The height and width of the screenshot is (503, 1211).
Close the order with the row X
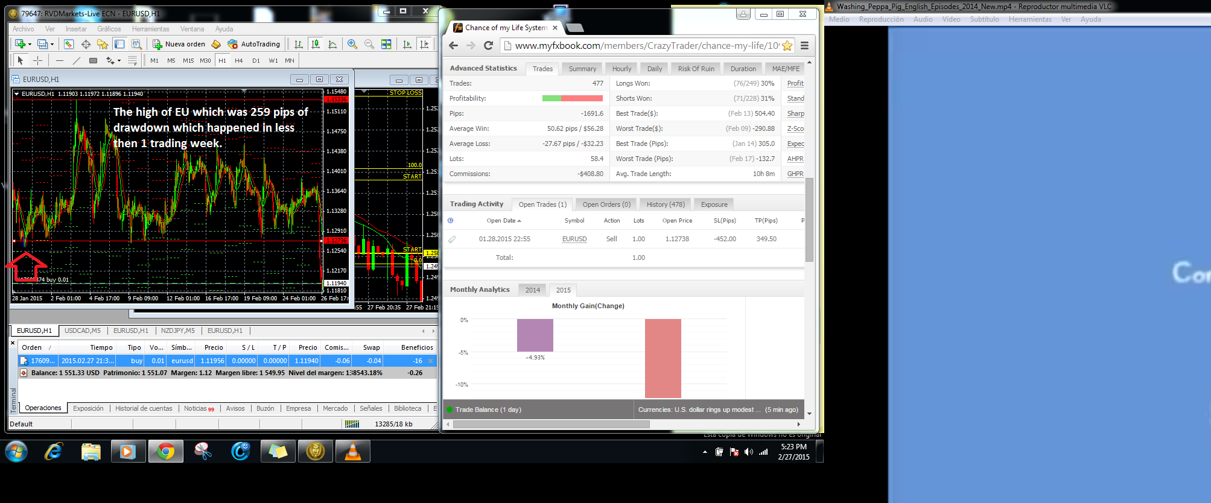430,361
